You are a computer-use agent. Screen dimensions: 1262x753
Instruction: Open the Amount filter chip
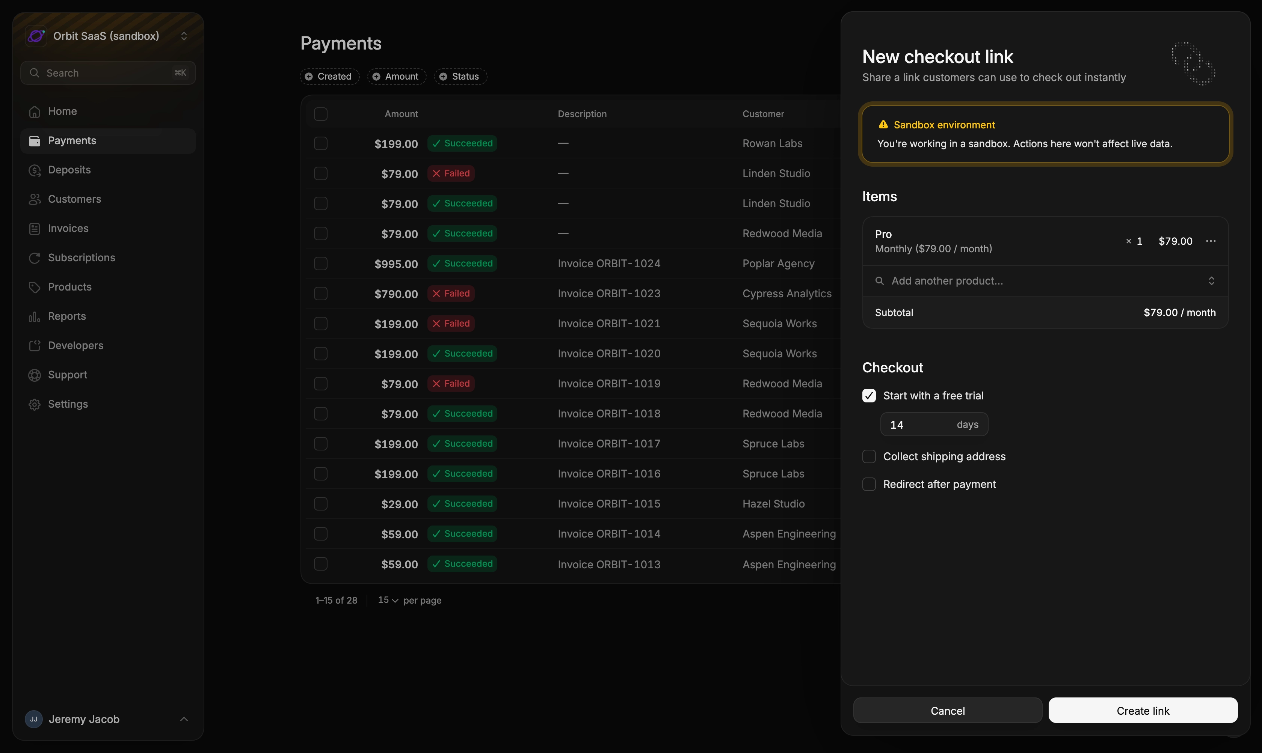click(x=397, y=77)
